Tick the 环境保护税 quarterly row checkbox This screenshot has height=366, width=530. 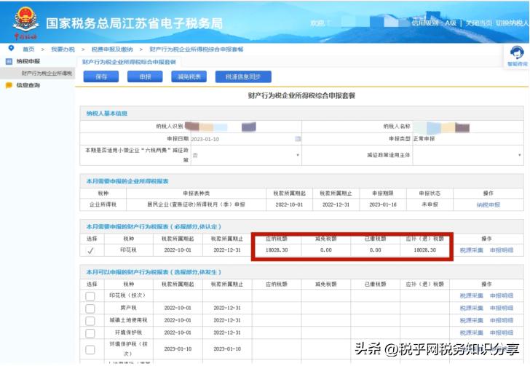[x=90, y=333]
